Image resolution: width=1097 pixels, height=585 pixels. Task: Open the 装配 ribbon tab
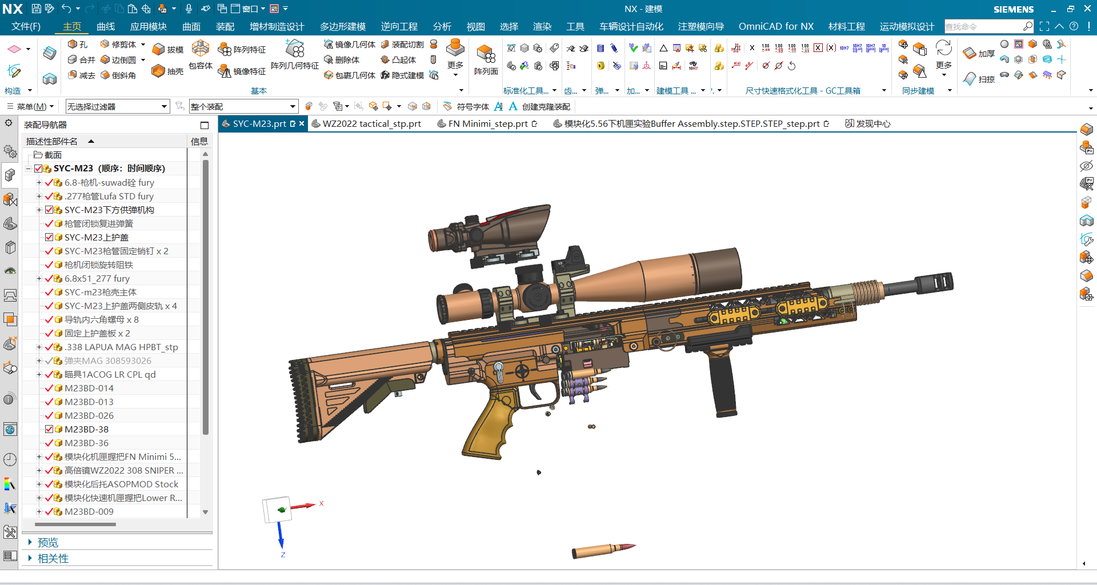click(x=225, y=27)
